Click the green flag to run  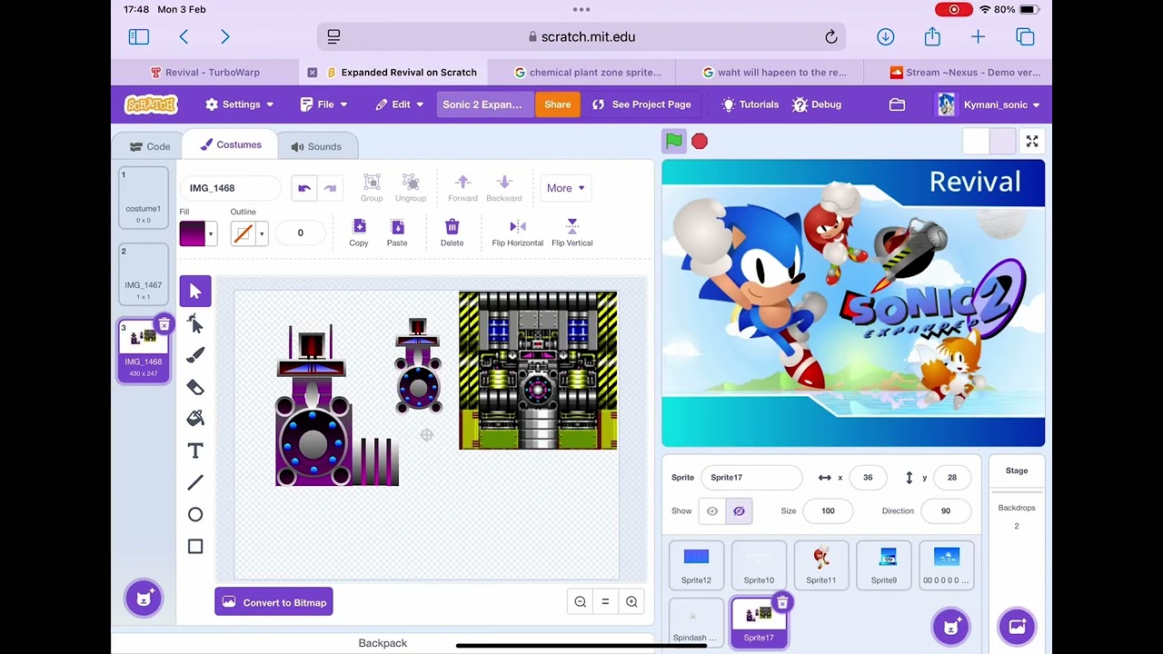coord(673,141)
